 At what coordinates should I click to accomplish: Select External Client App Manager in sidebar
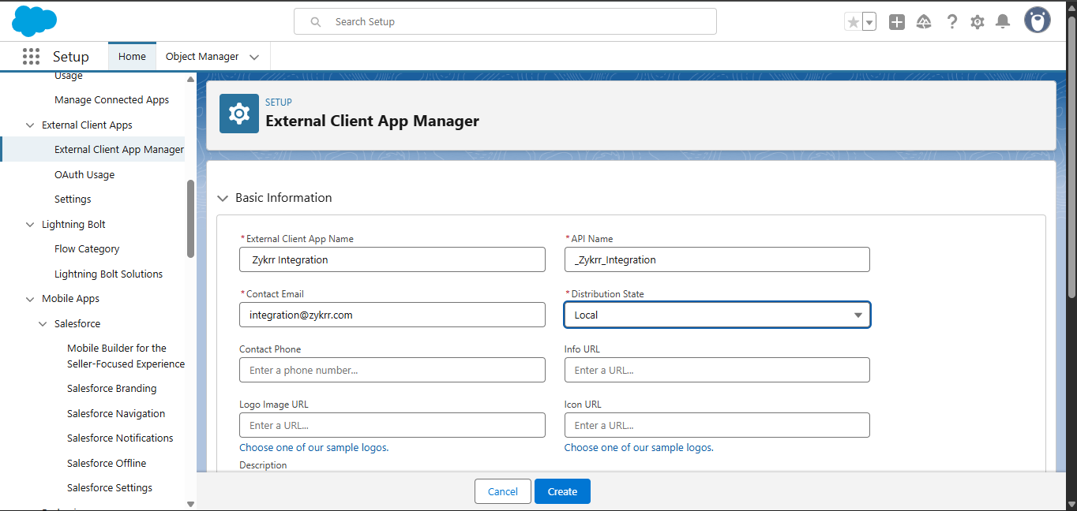coord(119,150)
